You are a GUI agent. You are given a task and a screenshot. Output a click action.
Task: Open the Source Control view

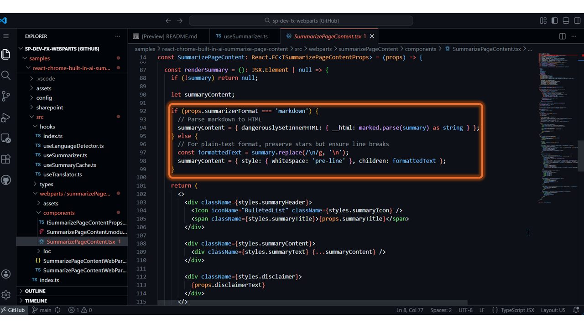pos(6,96)
